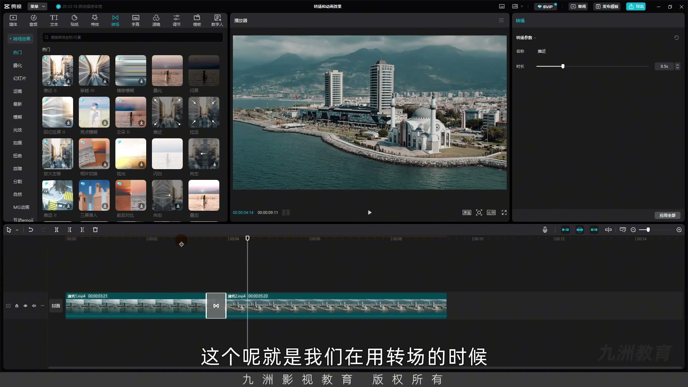Image resolution: width=688 pixels, height=387 pixels.
Task: Play the preview video
Action: click(x=370, y=212)
